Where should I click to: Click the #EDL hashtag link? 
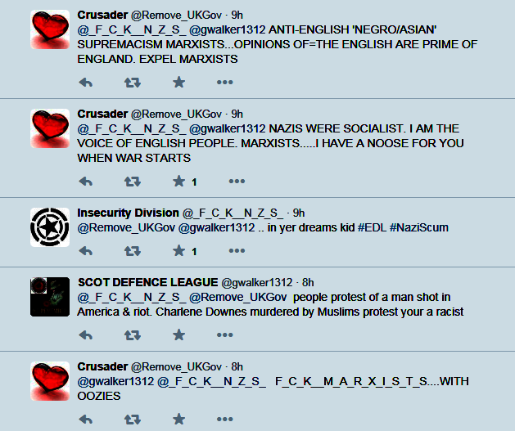coord(372,227)
